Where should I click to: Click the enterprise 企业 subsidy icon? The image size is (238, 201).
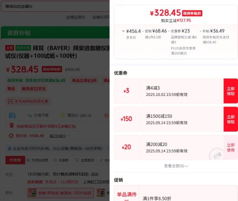tap(10, 148)
